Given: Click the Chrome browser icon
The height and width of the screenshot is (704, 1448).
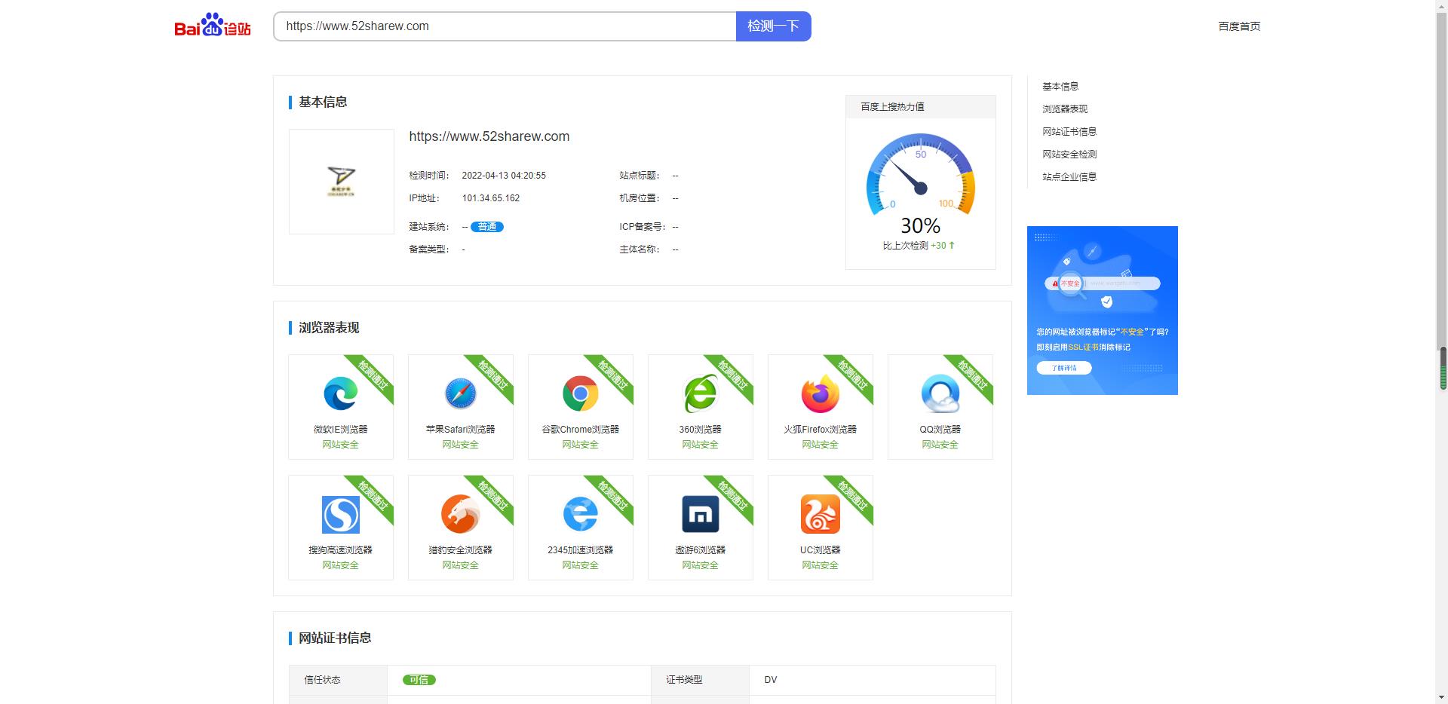Looking at the screenshot, I should [x=580, y=394].
